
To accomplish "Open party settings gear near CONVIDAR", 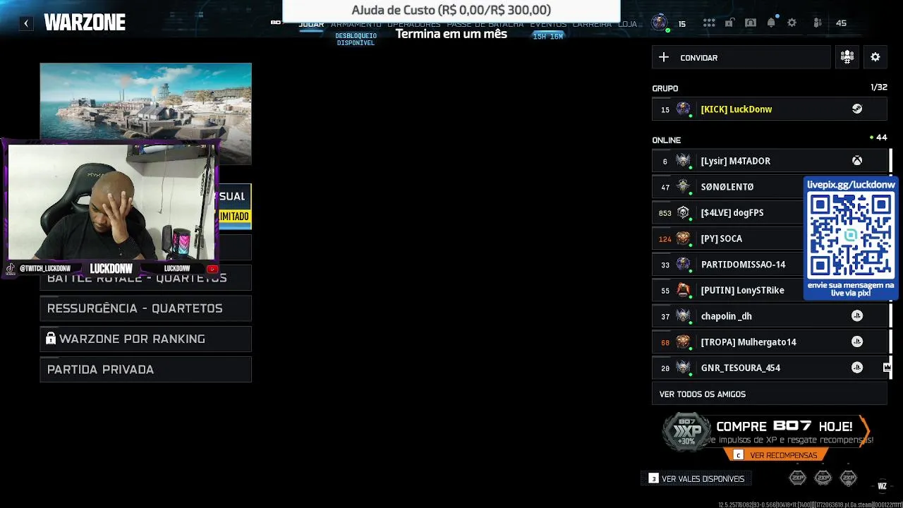I will tap(875, 57).
